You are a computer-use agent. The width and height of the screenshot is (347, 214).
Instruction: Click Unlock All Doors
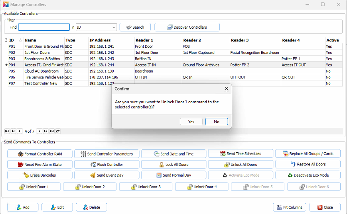click(x=241, y=165)
